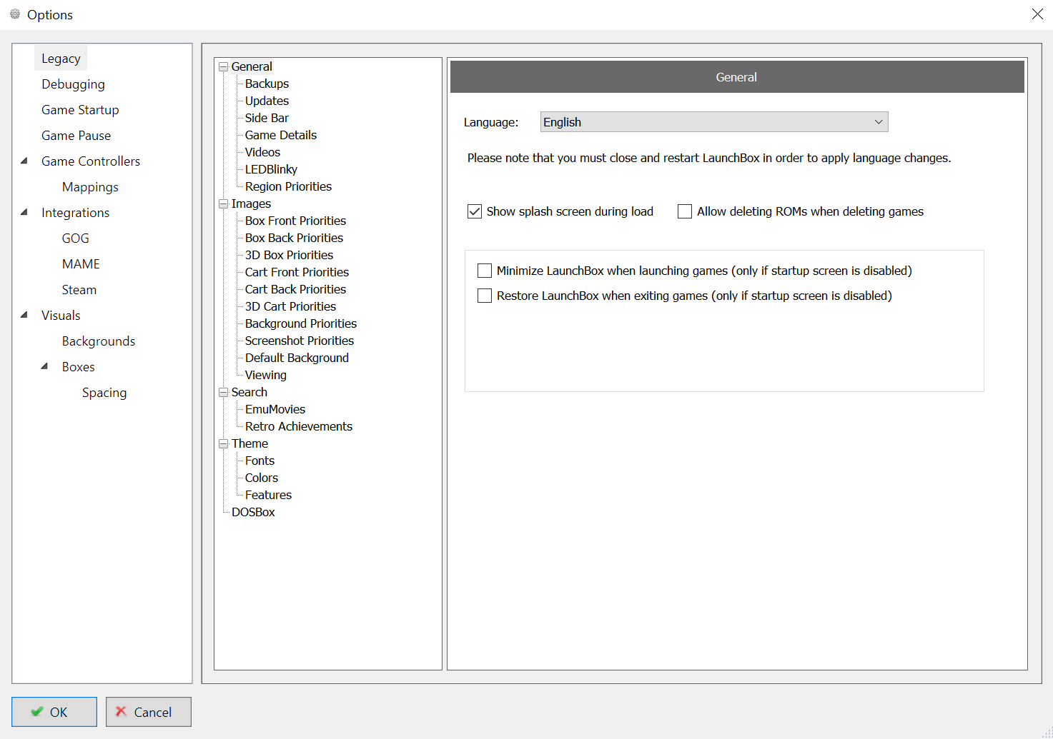Select Images node in the tree
Image resolution: width=1053 pixels, height=739 pixels.
pos(251,203)
